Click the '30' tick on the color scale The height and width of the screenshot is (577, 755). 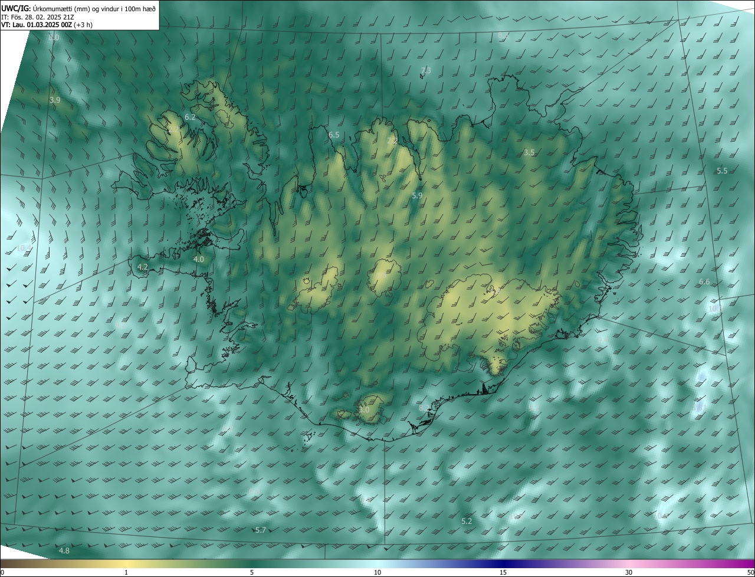pyautogui.click(x=629, y=572)
